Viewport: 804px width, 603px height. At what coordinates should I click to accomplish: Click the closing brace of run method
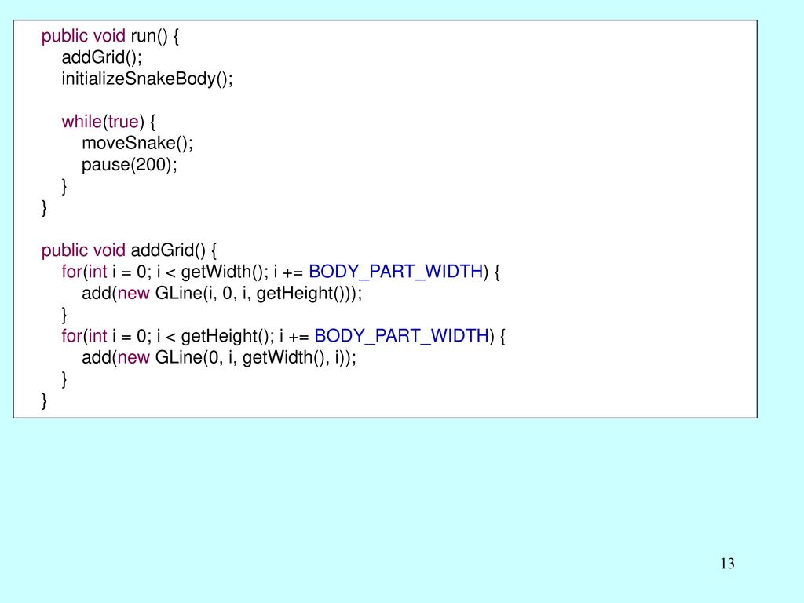coord(44,207)
